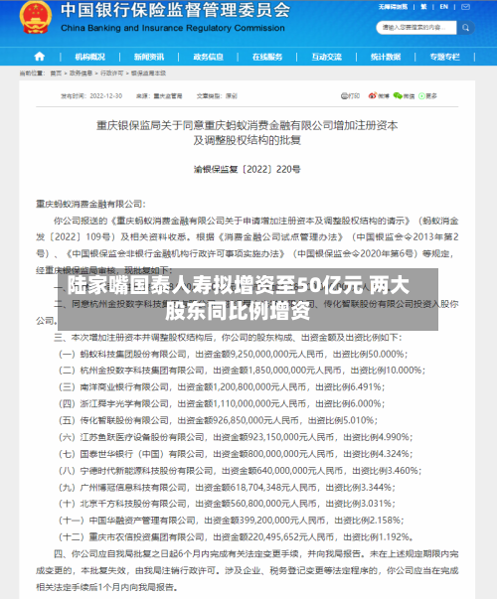Click the site title 中国银行保险监督管理委员会

176,10
